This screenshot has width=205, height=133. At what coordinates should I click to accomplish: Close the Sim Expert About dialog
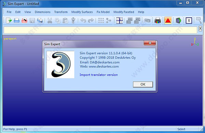pos(150,43)
